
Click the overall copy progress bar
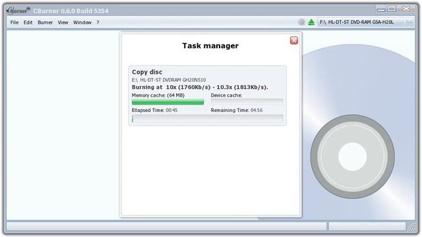pos(207,118)
